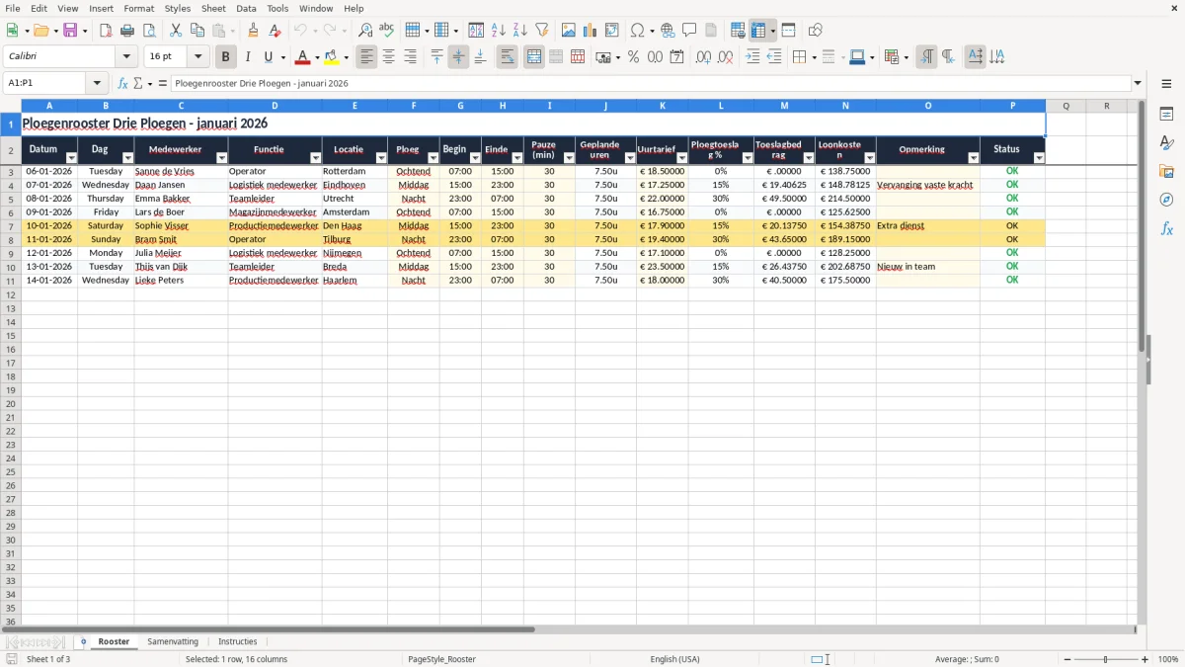Click Sort Ascending icon
This screenshot has width=1185, height=667.
pyautogui.click(x=499, y=31)
